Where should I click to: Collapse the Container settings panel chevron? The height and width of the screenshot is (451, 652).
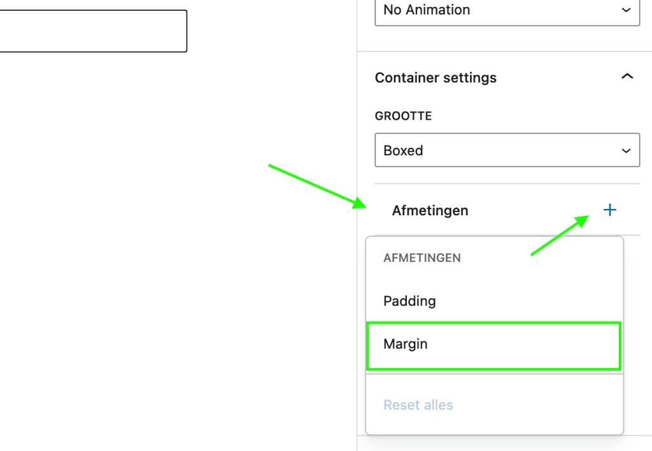click(627, 76)
